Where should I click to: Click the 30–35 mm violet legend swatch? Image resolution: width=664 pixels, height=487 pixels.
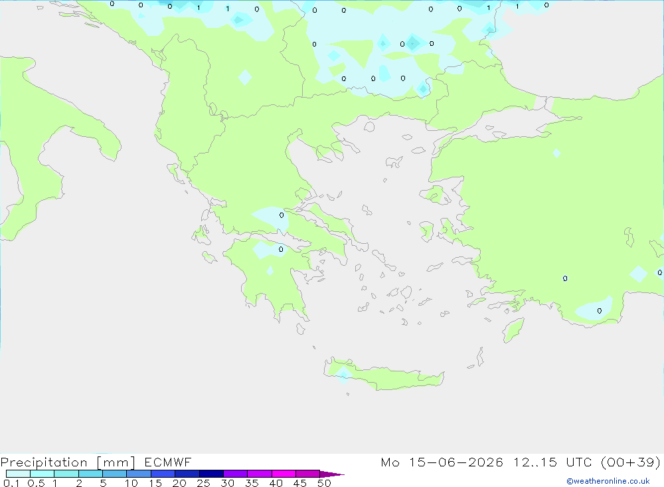click(x=236, y=474)
